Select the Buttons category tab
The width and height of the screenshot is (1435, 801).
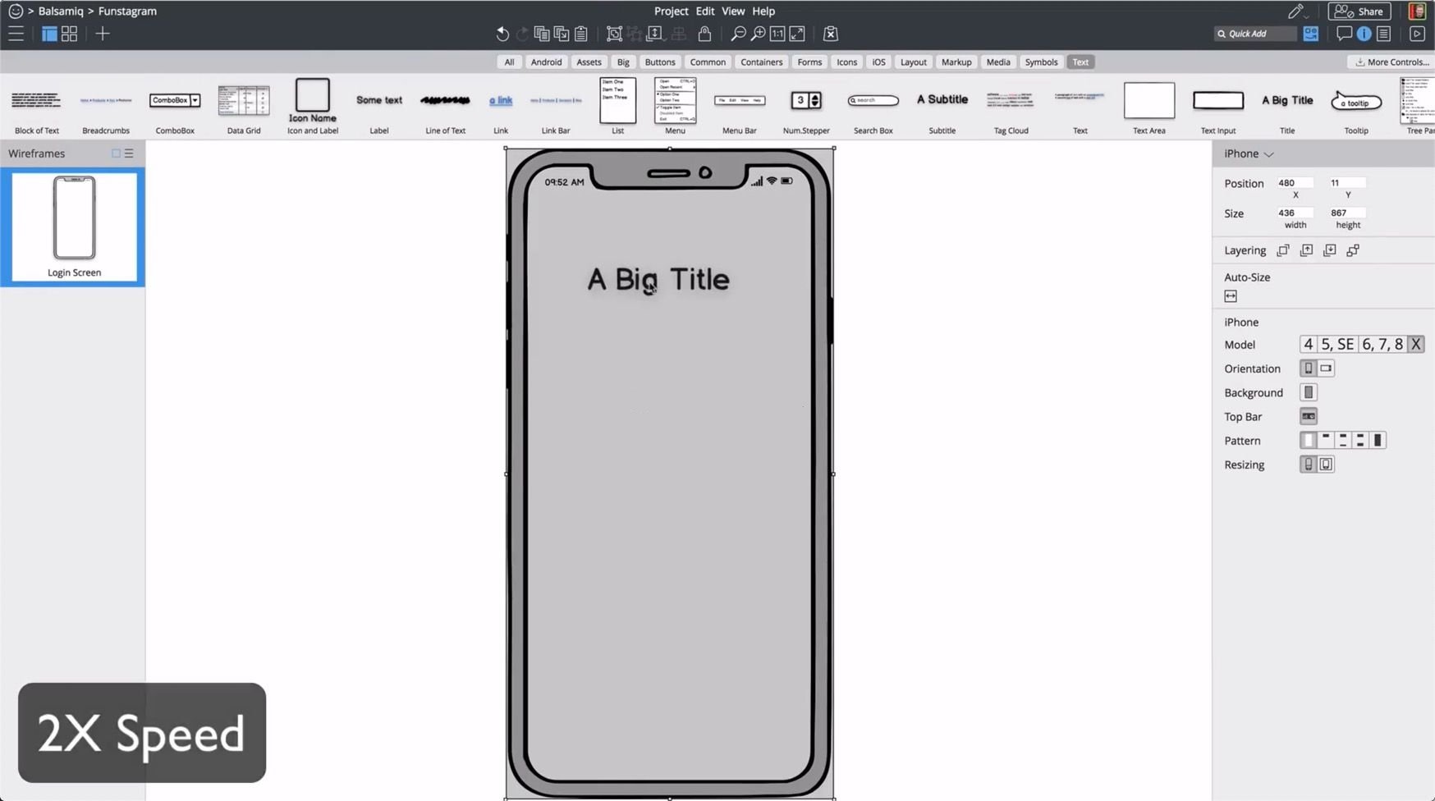(660, 62)
